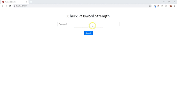Click the browser forward arrow

pos(6,6)
